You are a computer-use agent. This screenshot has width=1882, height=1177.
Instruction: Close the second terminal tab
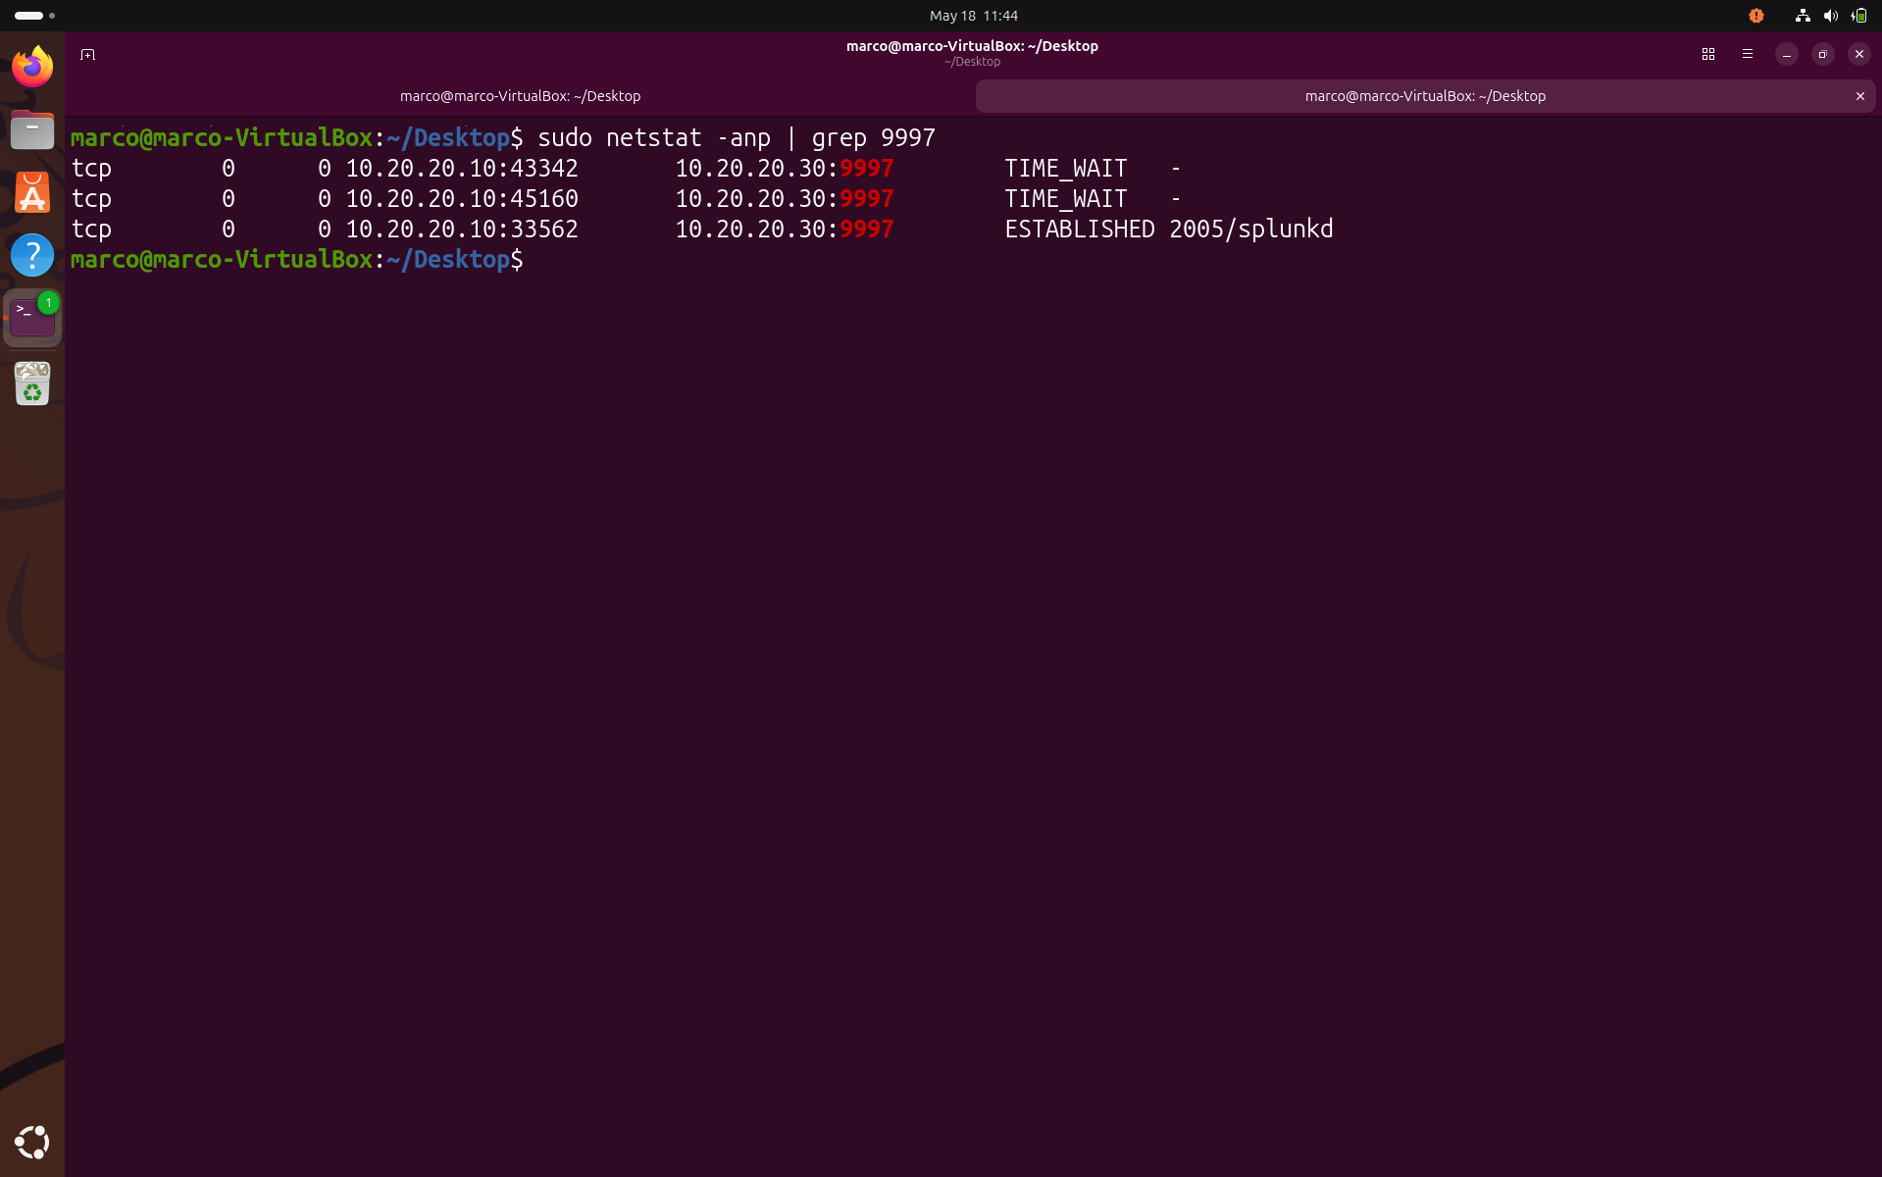pos(1859,96)
